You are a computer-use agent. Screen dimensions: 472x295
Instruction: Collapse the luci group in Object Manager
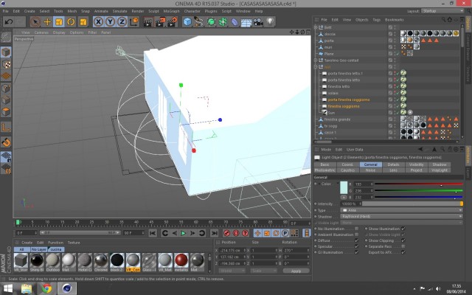[x=316, y=67]
